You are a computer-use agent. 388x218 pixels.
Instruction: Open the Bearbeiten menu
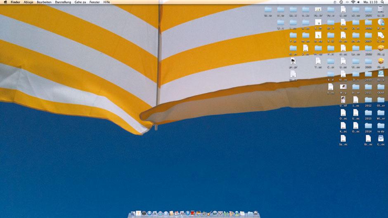click(x=44, y=2)
